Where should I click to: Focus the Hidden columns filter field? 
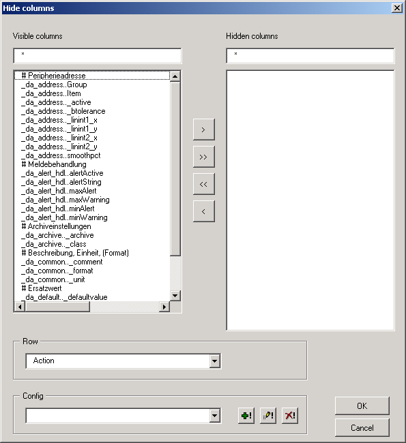310,56
